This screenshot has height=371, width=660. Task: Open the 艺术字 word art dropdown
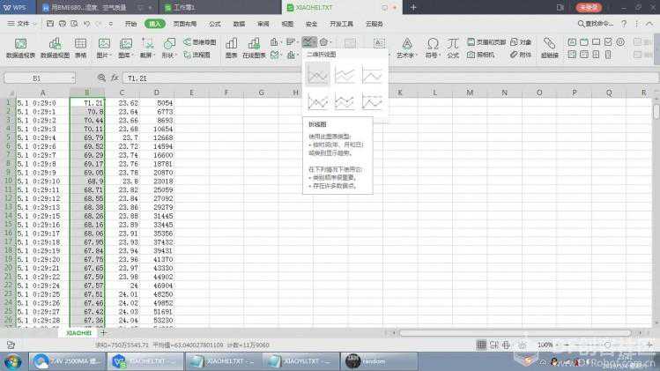[x=405, y=54]
